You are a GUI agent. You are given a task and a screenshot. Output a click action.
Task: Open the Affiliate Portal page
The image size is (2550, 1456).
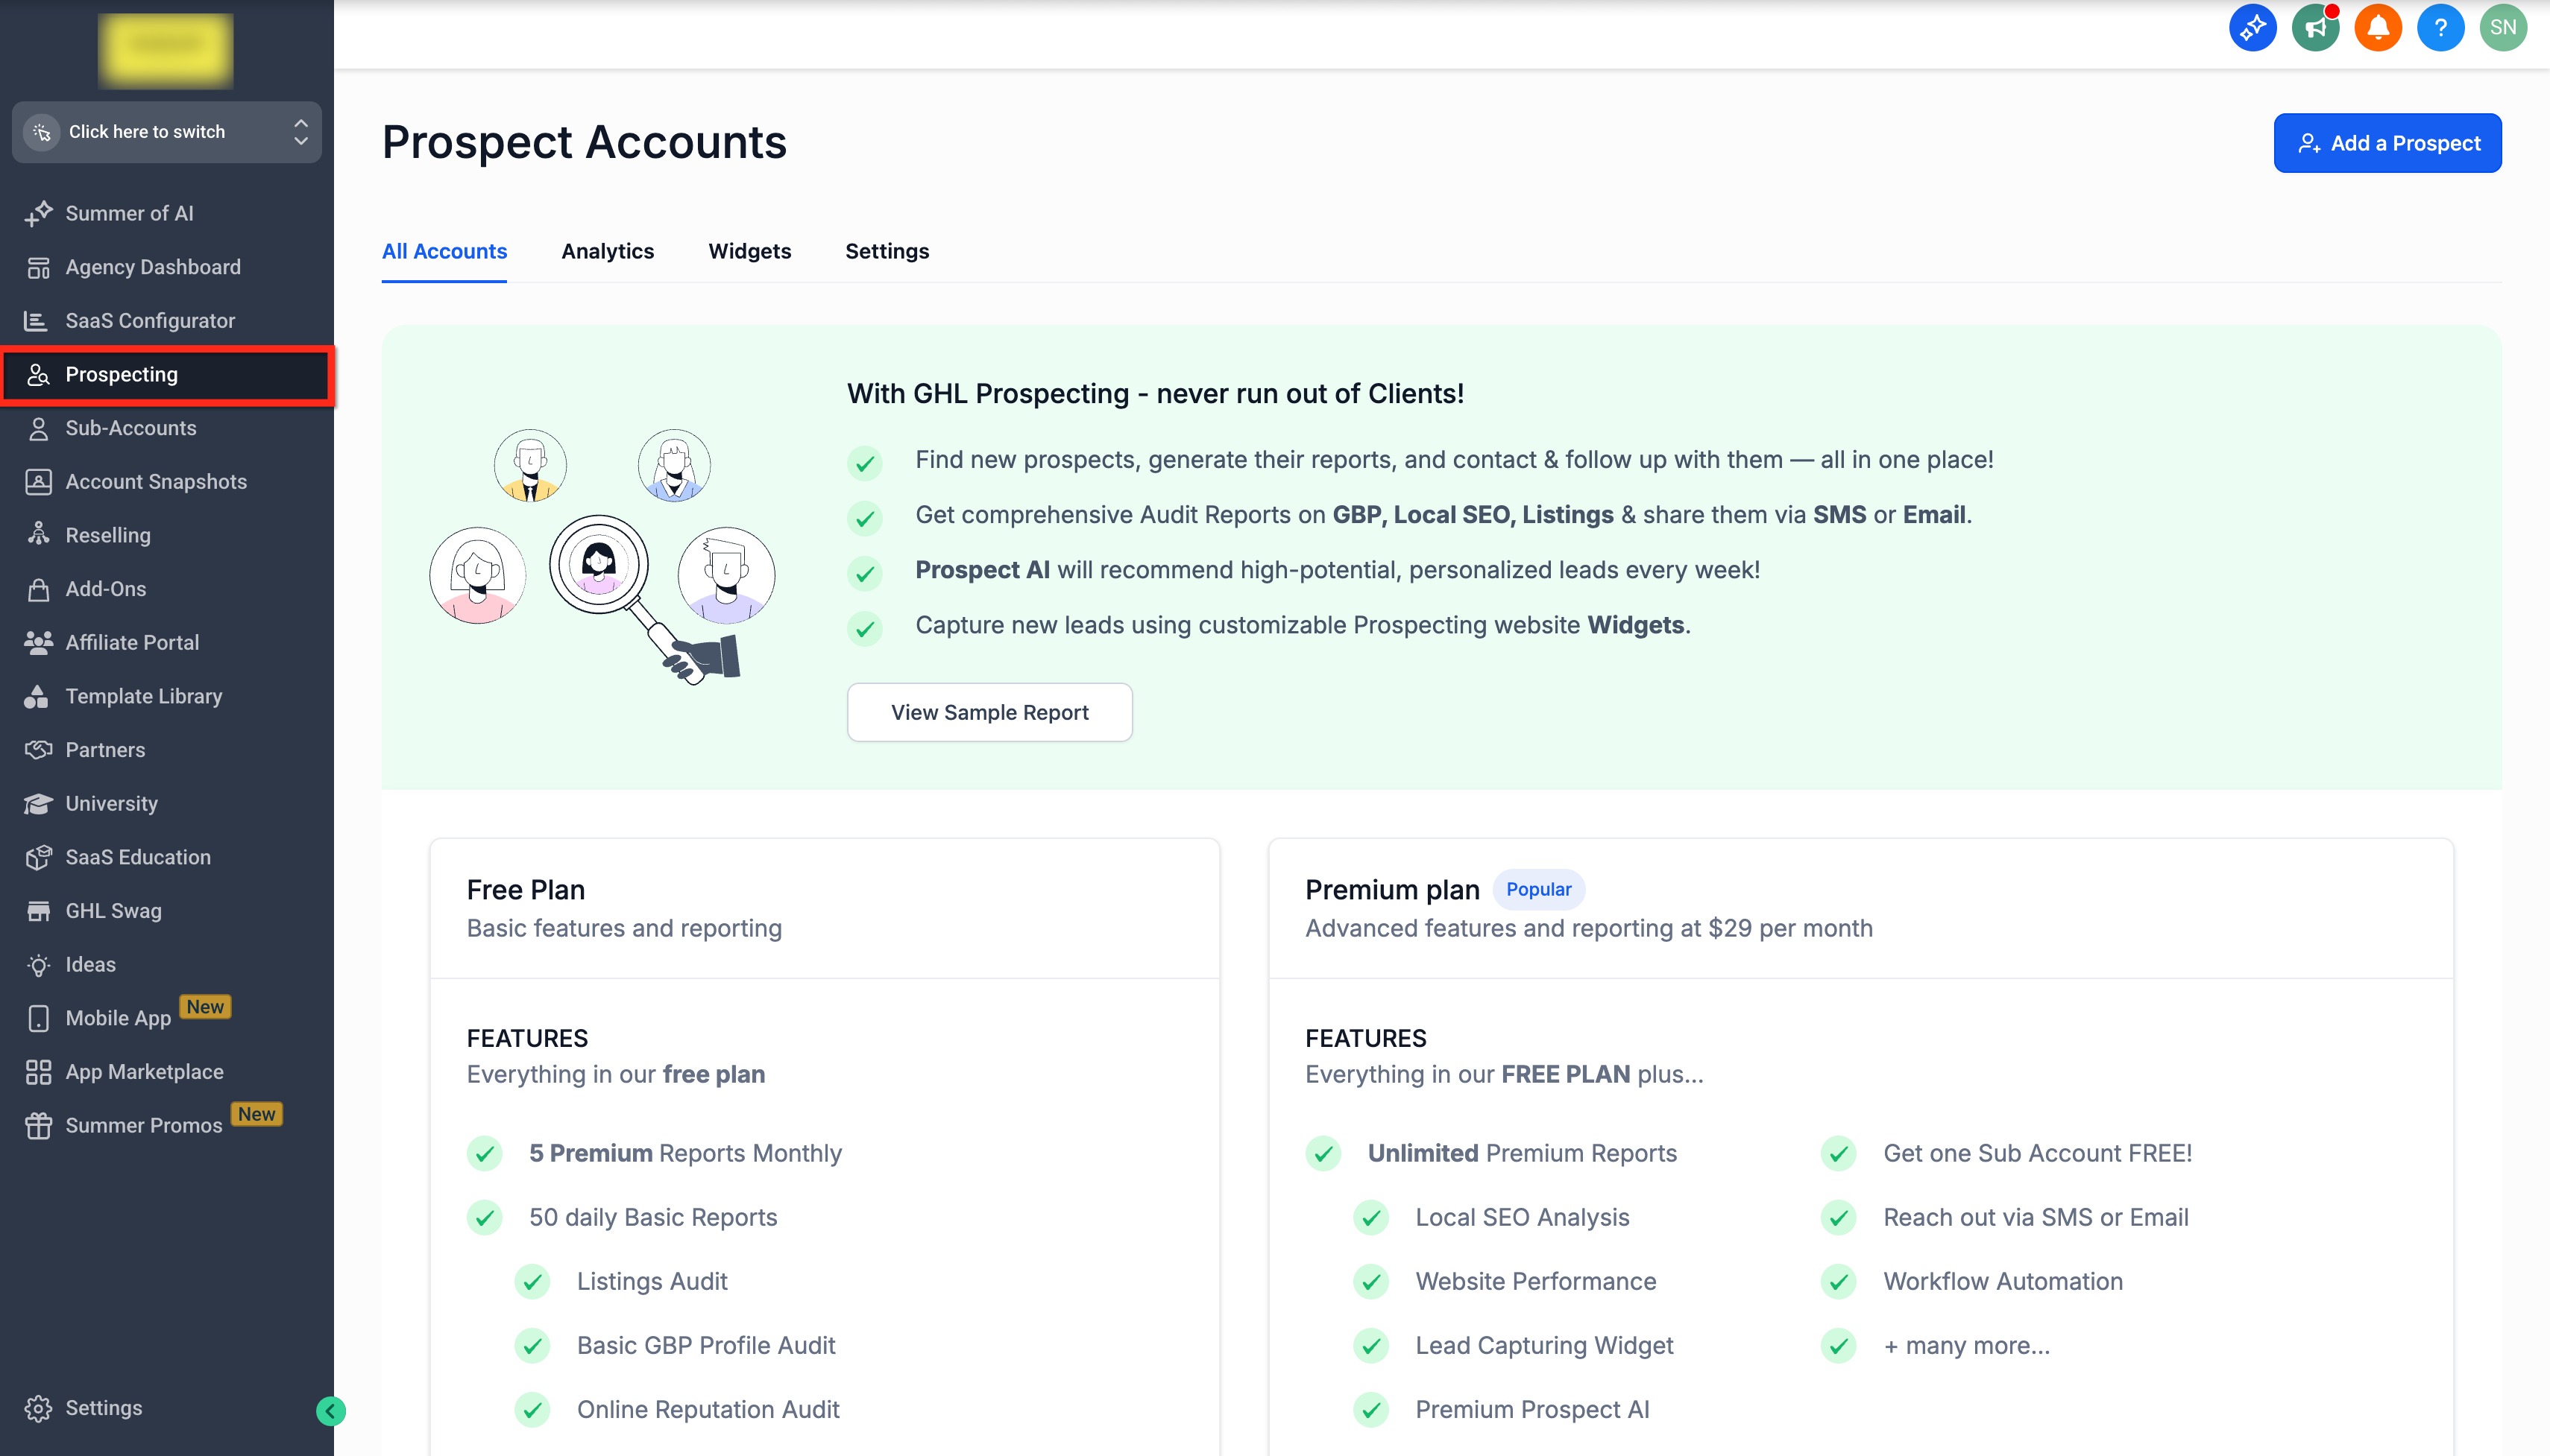[132, 643]
